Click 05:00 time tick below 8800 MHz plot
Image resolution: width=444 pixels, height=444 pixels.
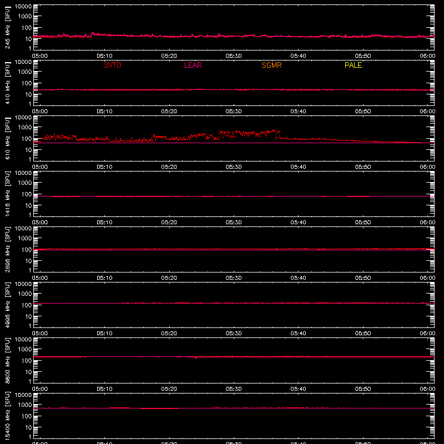pyautogui.click(x=40, y=389)
